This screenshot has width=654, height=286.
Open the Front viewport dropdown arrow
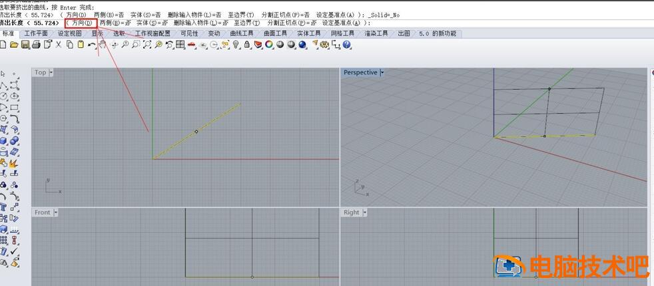point(55,212)
